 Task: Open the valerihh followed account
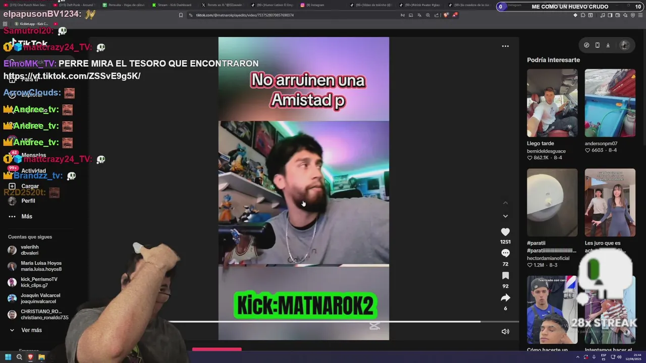click(24, 250)
